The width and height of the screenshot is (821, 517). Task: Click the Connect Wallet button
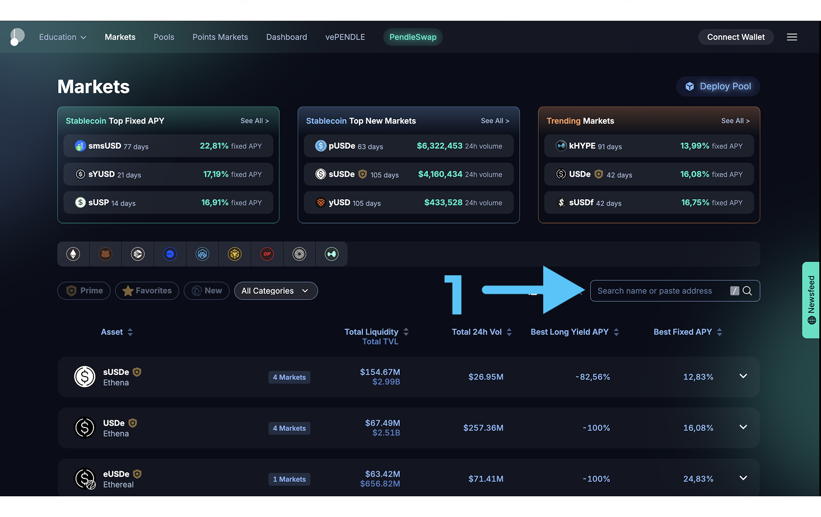click(735, 37)
